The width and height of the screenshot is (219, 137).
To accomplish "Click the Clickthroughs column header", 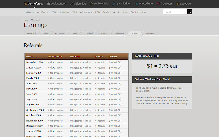I will coord(55,57).
